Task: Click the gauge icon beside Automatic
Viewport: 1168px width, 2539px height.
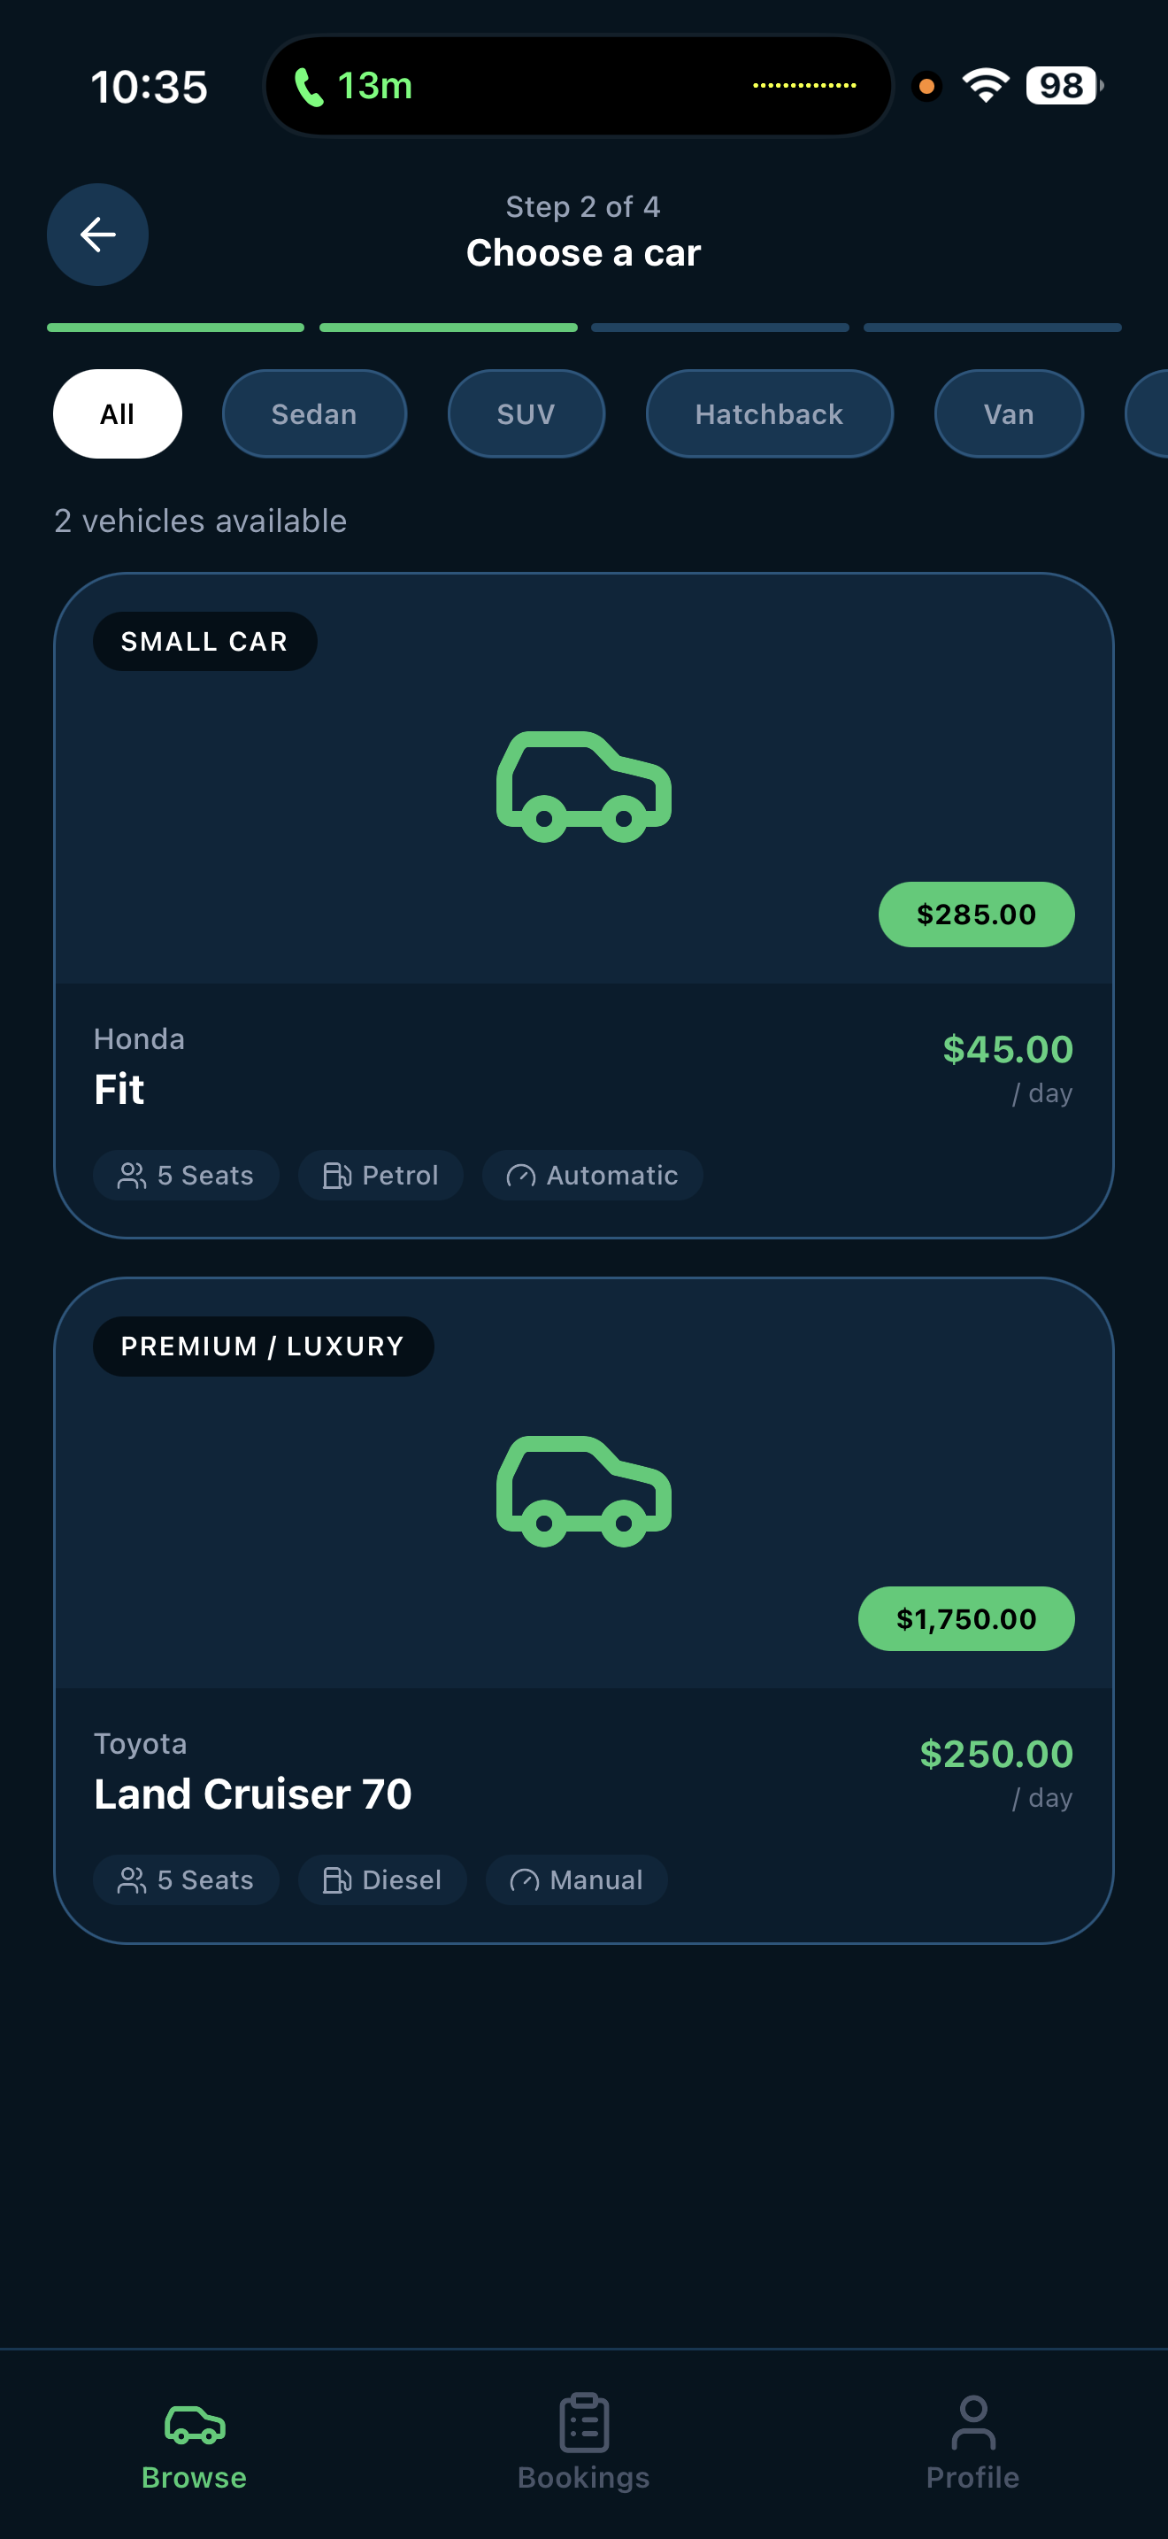Action: point(522,1175)
